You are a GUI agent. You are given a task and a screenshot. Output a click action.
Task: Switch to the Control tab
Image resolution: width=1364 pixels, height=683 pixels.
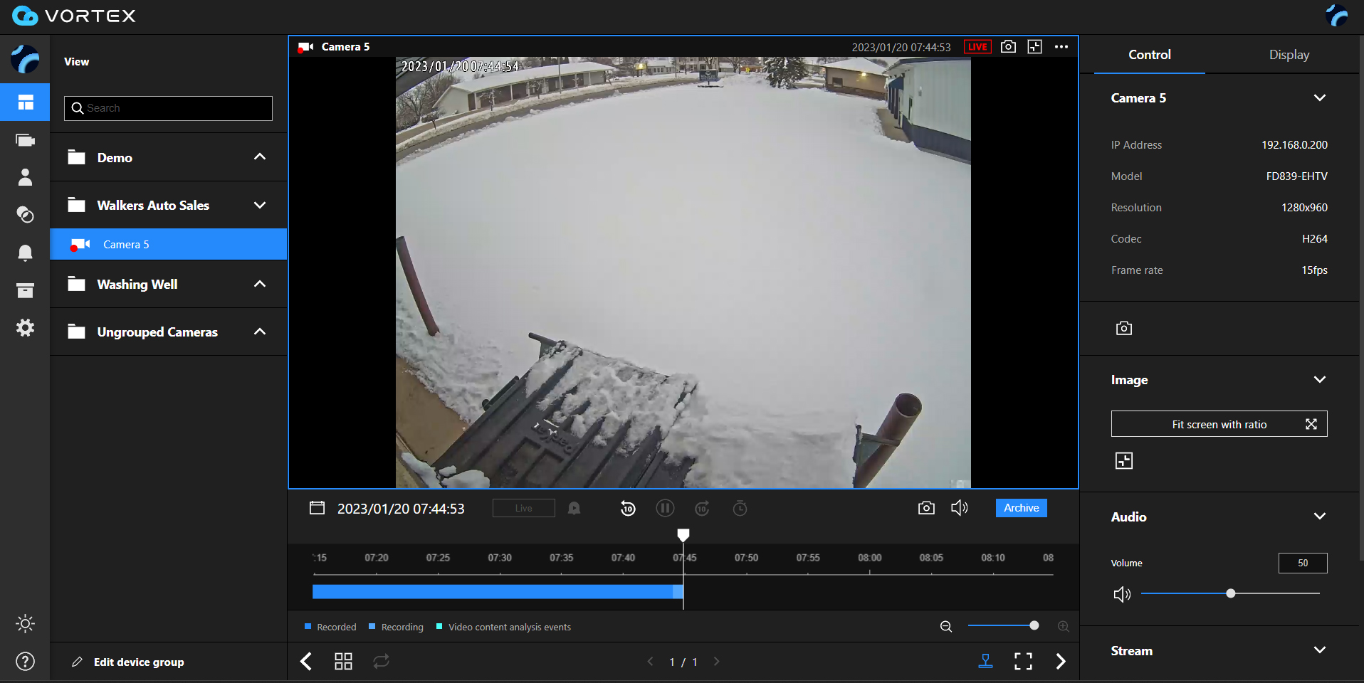pyautogui.click(x=1149, y=55)
